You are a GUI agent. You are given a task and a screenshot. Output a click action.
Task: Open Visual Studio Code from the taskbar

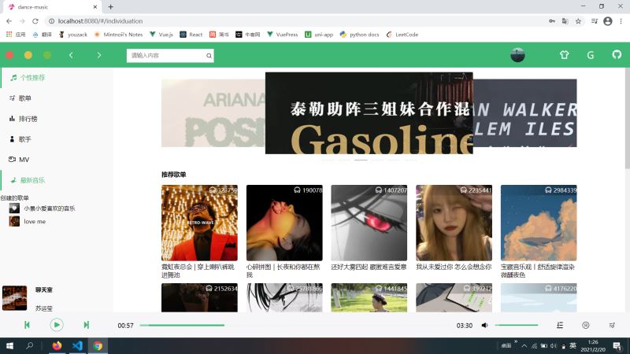click(x=77, y=345)
